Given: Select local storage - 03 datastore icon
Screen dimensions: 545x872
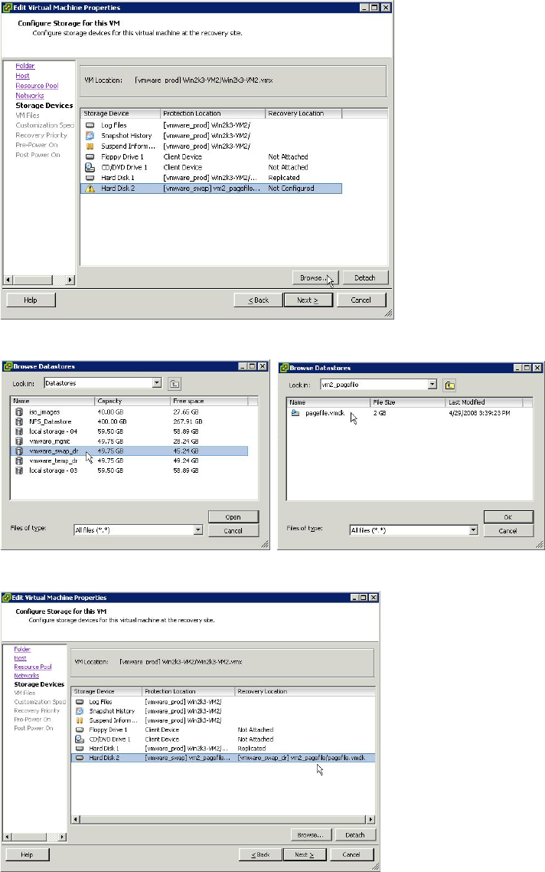Looking at the screenshot, I should (19, 470).
